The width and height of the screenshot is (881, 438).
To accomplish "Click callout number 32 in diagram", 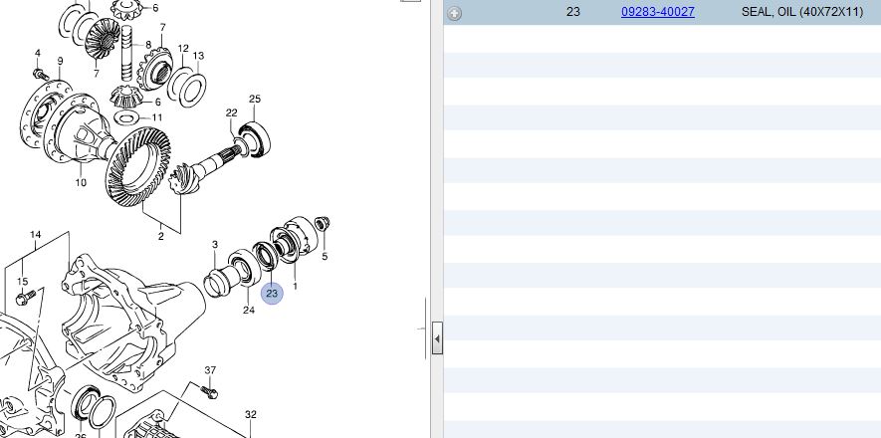I will (251, 414).
